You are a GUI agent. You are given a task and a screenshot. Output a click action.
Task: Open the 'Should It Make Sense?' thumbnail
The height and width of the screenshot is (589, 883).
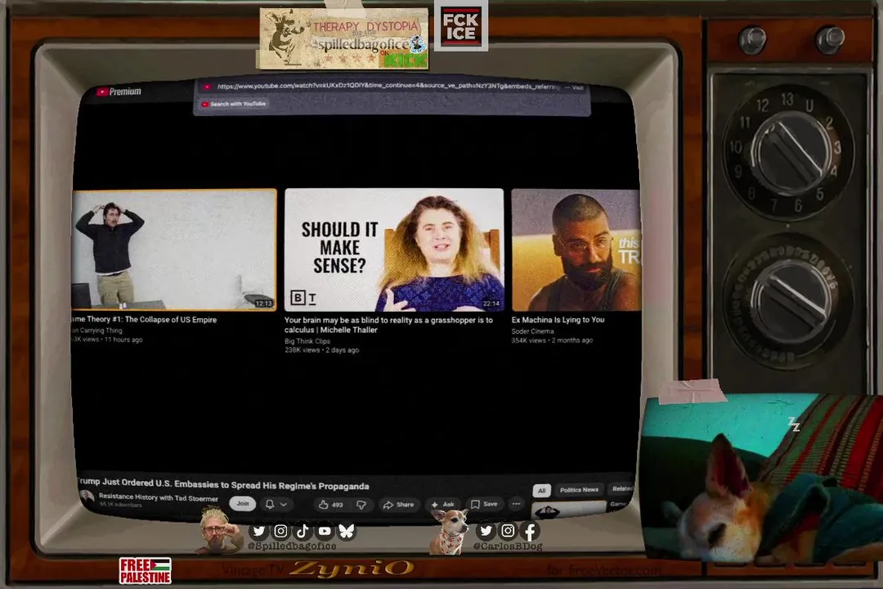[x=394, y=250]
